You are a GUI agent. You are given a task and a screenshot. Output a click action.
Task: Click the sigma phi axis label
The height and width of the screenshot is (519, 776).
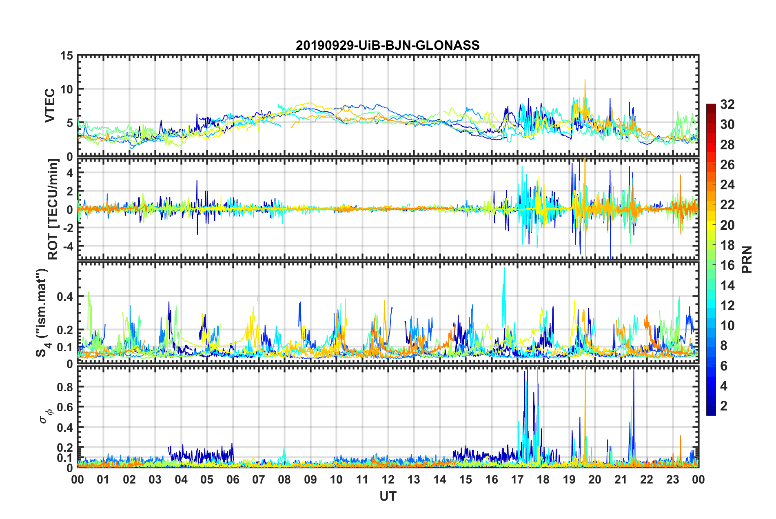pos(46,416)
